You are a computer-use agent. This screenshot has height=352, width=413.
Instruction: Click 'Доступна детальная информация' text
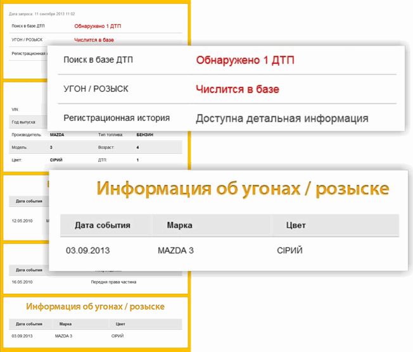pos(282,118)
